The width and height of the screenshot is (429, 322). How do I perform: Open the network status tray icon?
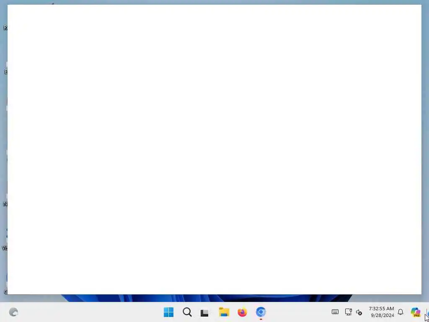point(348,312)
